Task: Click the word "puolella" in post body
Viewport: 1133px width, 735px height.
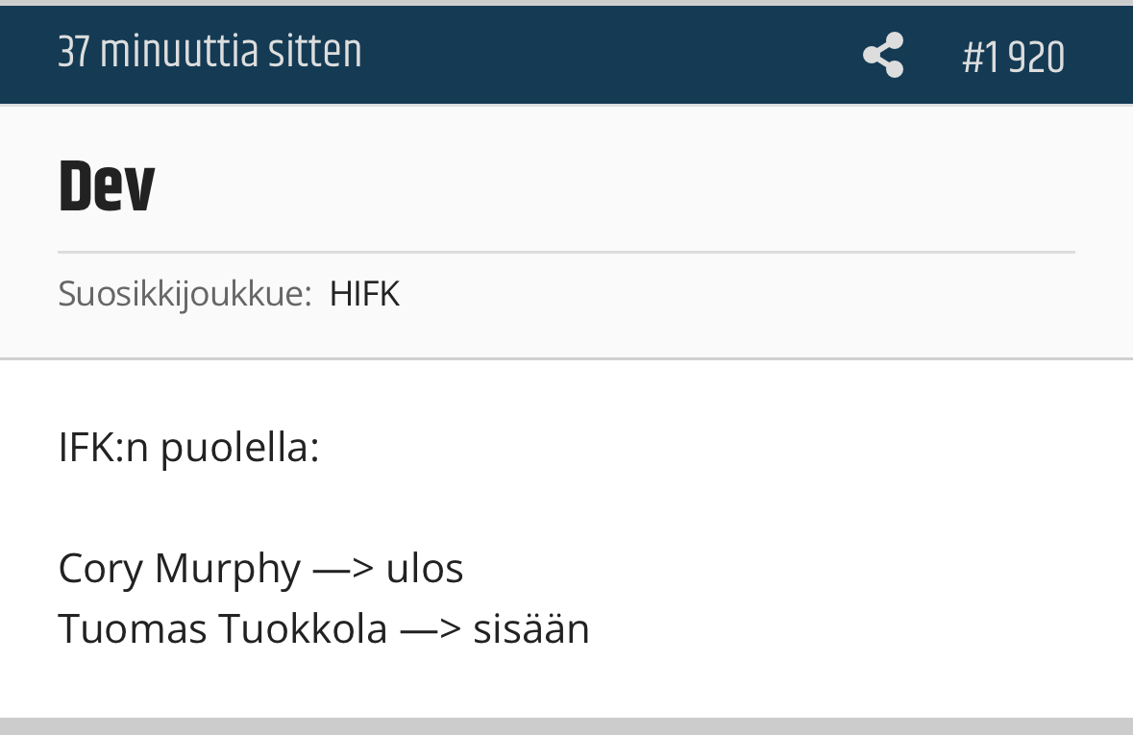Action: [x=238, y=448]
